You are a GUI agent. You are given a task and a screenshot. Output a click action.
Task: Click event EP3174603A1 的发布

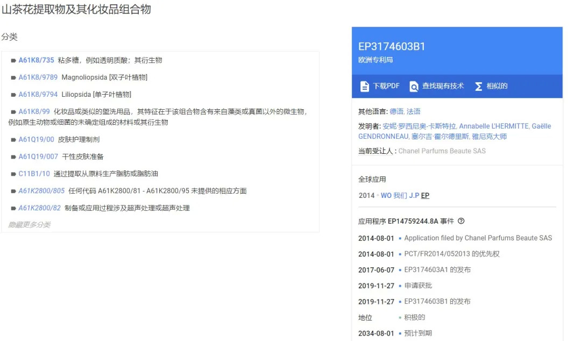point(437,270)
